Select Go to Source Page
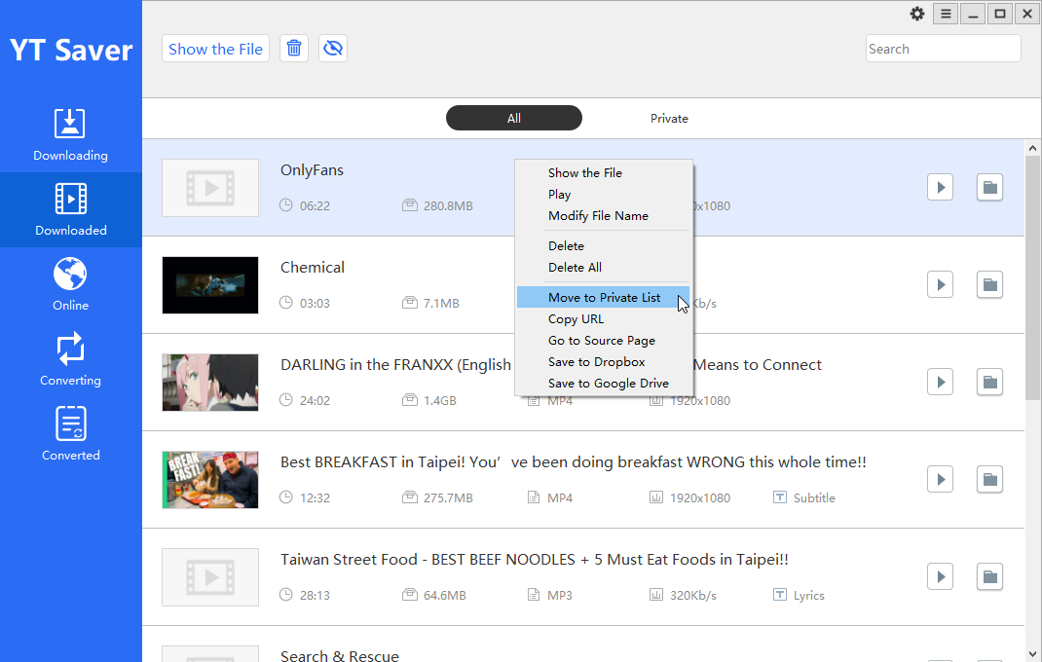This screenshot has width=1042, height=662. 604,341
